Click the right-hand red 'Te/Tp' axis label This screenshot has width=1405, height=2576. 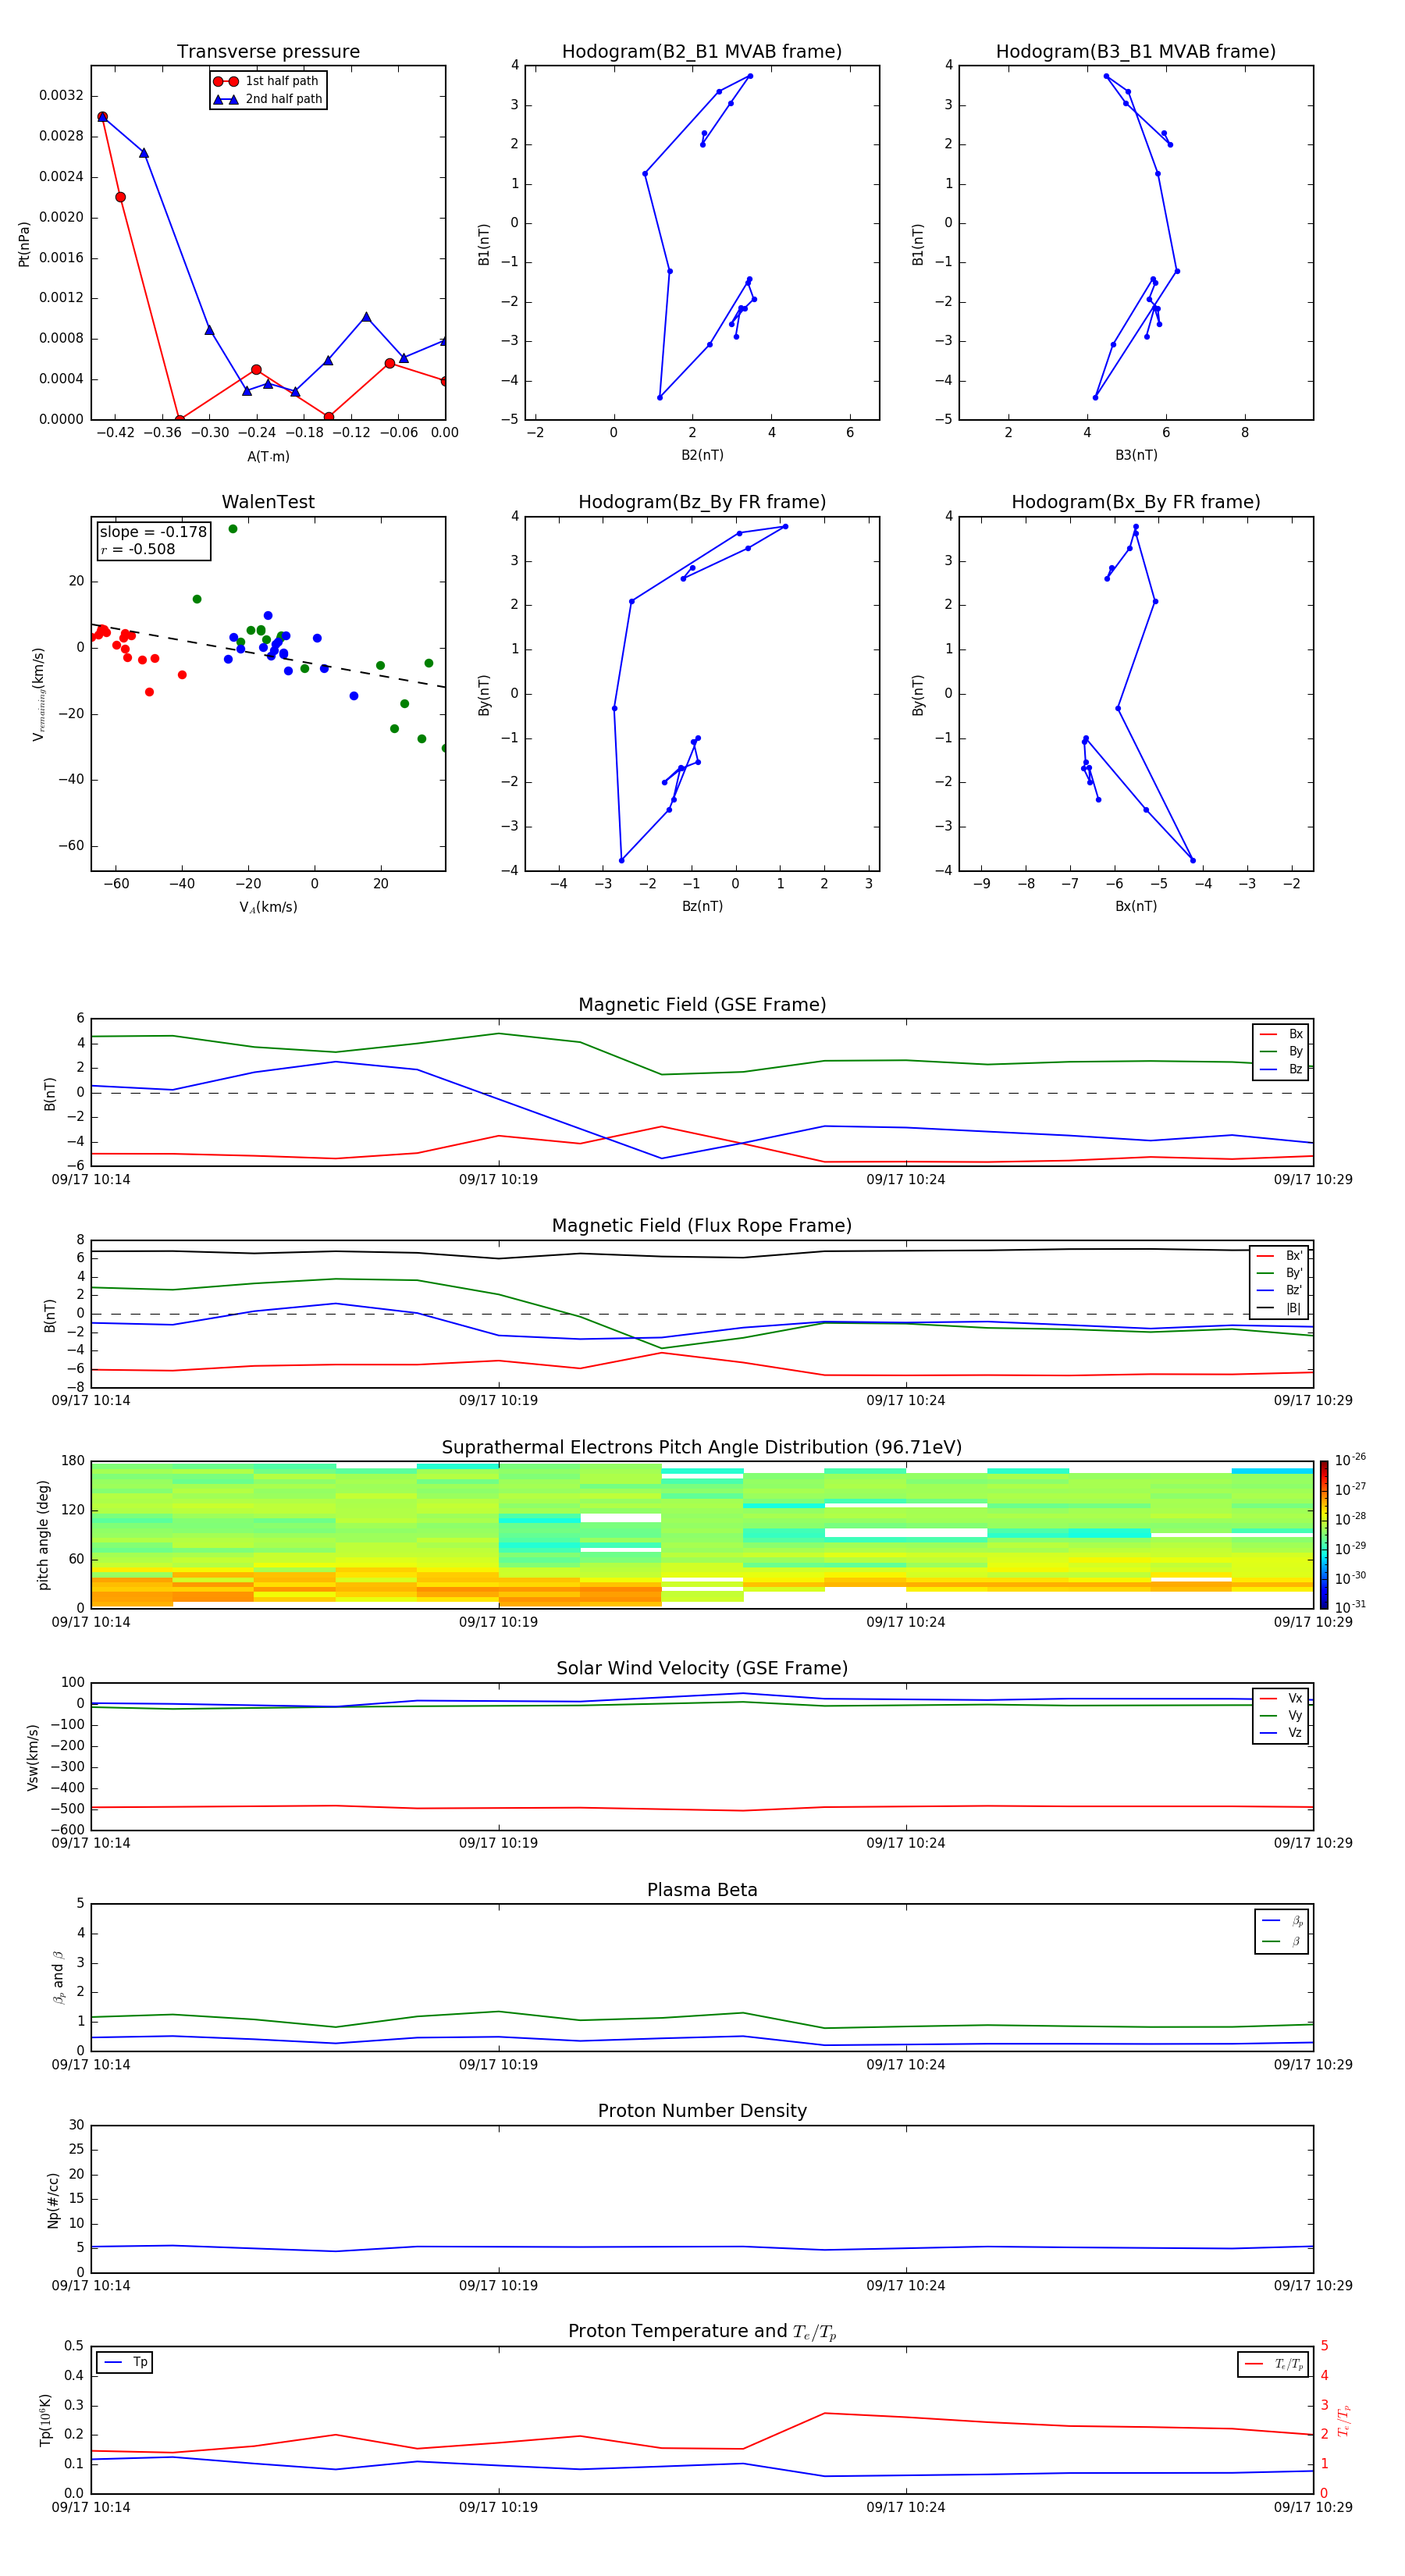tap(1344, 2420)
